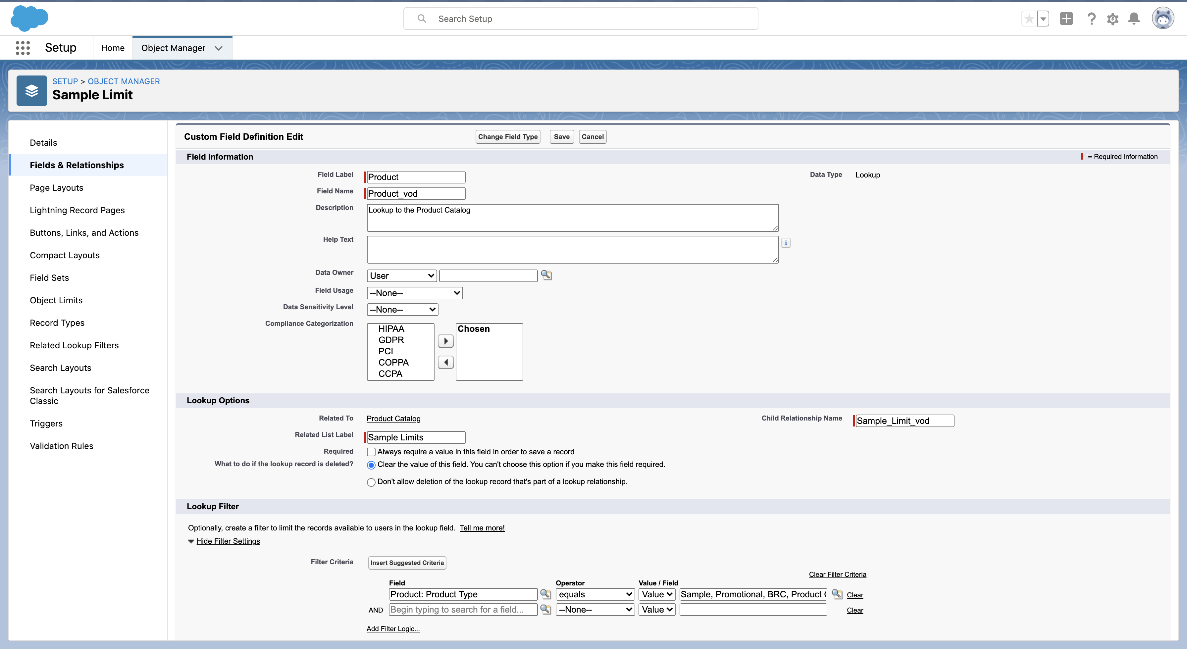The height and width of the screenshot is (649, 1187).
Task: Open the App Launcher grid icon
Action: 23,48
